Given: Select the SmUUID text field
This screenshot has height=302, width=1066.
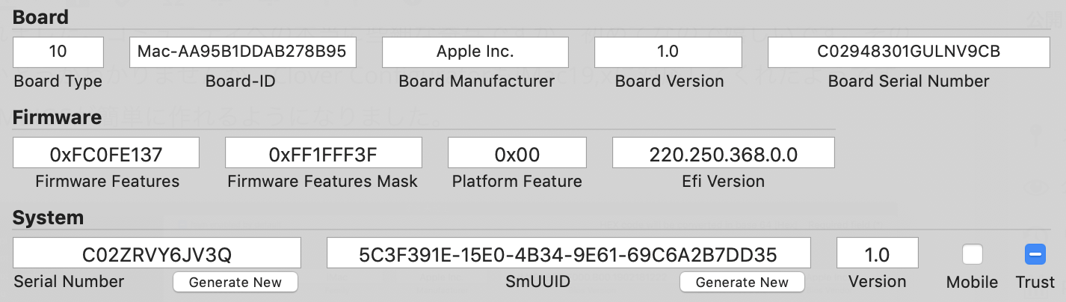Looking at the screenshot, I should pyautogui.click(x=569, y=253).
